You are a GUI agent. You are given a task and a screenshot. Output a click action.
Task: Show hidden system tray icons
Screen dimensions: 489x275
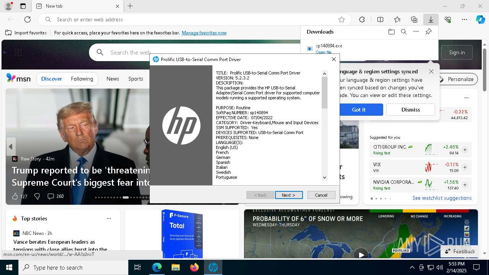tap(412, 267)
